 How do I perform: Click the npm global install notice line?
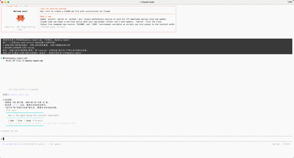pyautogui.click(x=101, y=22)
